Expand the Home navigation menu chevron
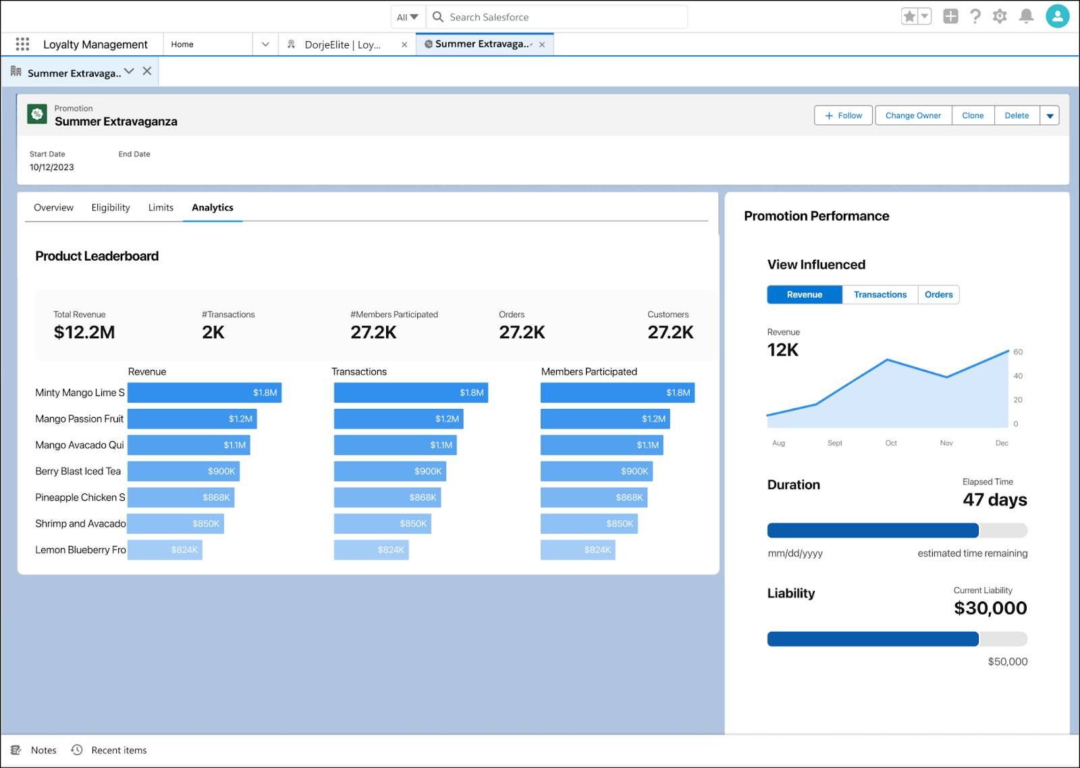The width and height of the screenshot is (1080, 768). 265,44
